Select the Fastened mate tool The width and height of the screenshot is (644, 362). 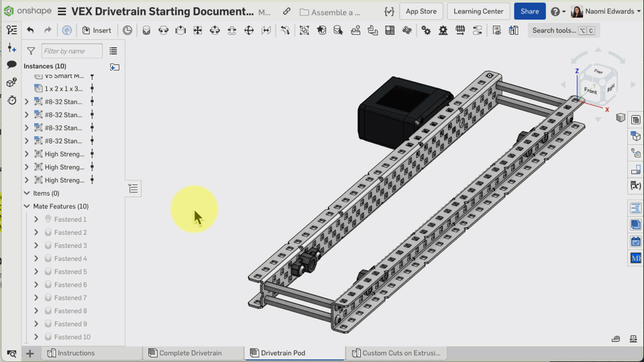(146, 30)
